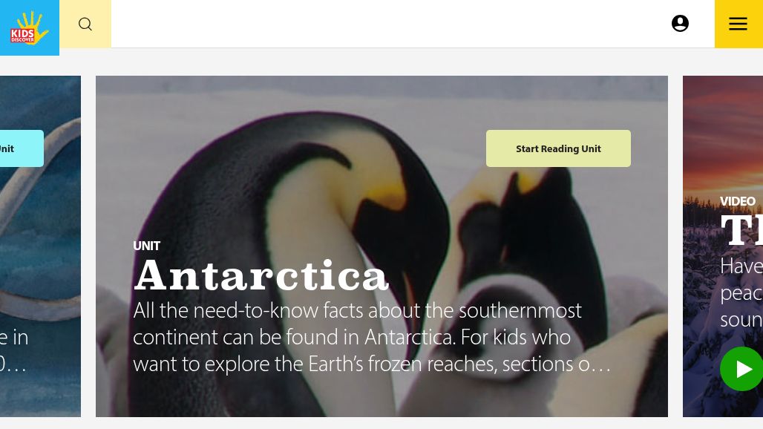Click the cyan Unit button on left card
Viewport: 763px width, 429px height.
tap(22, 148)
